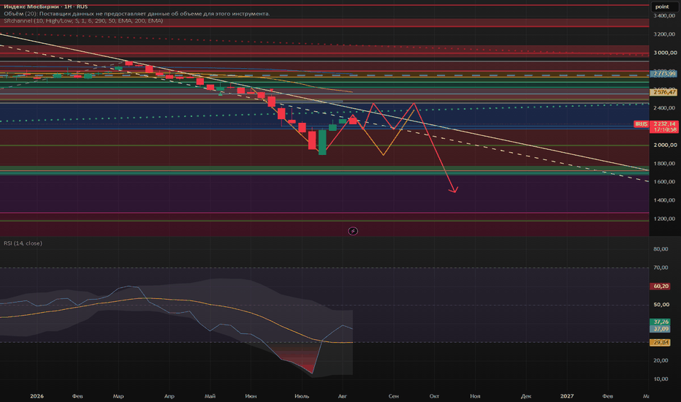
Task: Select the 'RSI (14, close)' indicator legend
Action: click(x=23, y=243)
